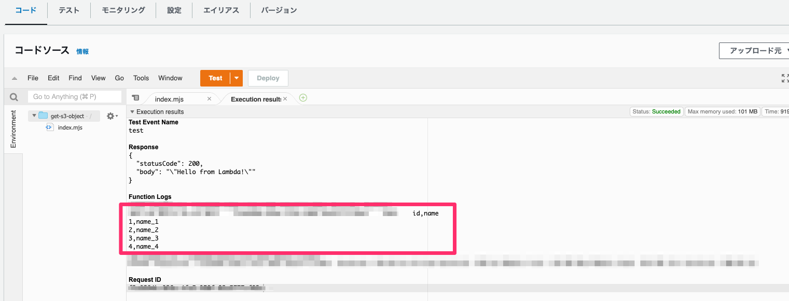The height and width of the screenshot is (301, 789).
Task: Collapse the menu bar with the up arrow
Action: [x=15, y=78]
